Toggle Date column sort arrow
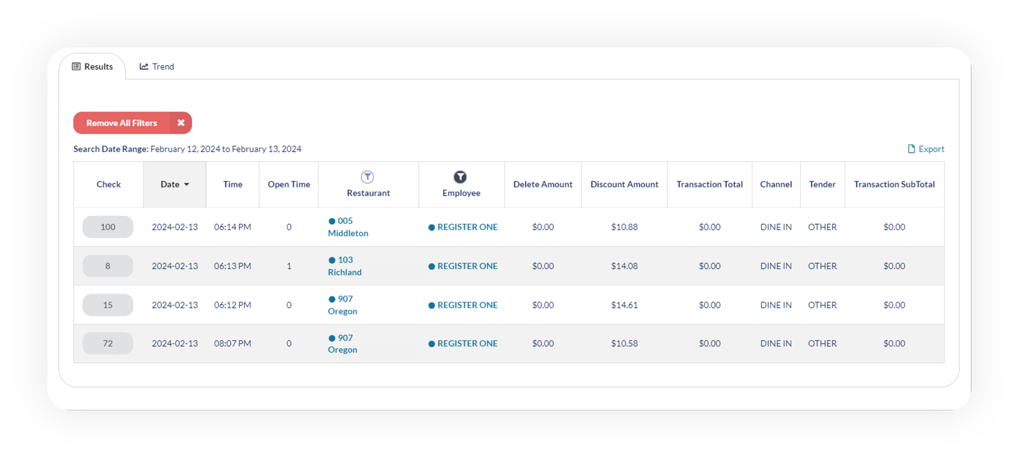This screenshot has height=458, width=1019. (x=187, y=185)
